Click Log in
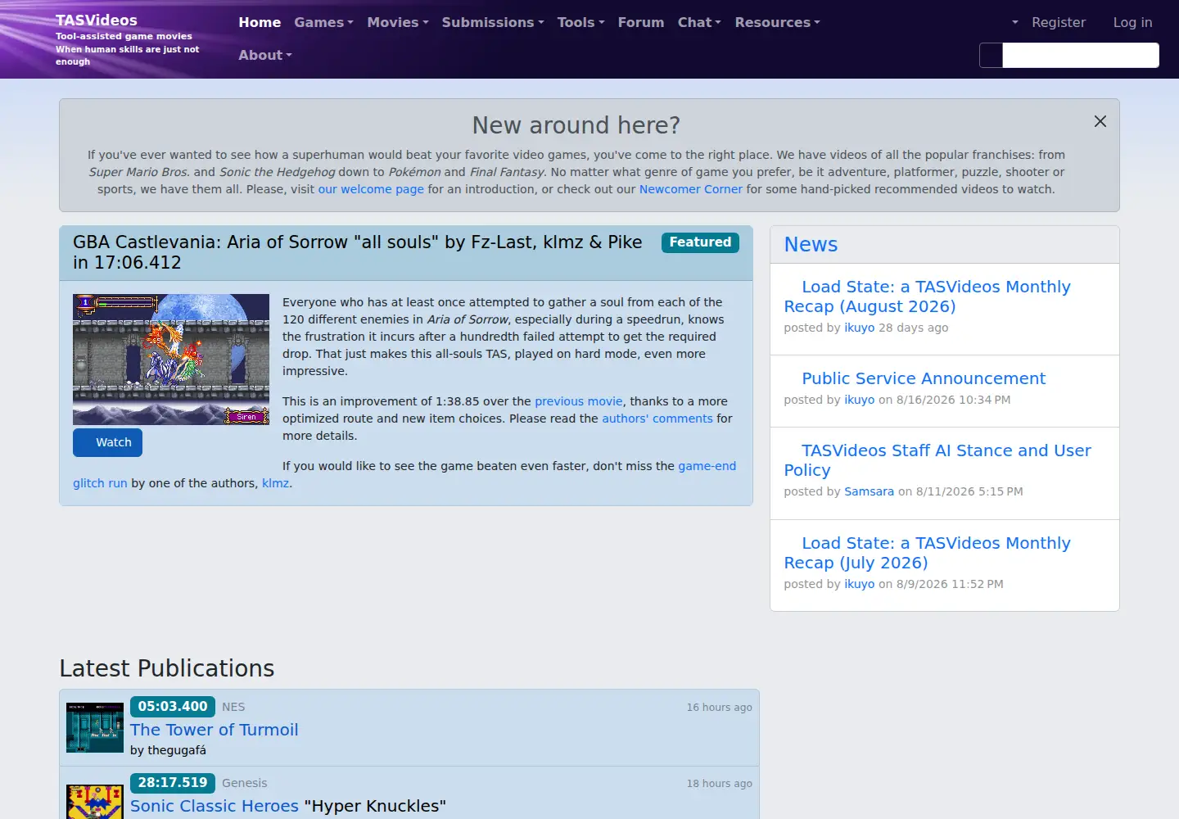Screen dimensions: 1179x819 tap(1132, 22)
